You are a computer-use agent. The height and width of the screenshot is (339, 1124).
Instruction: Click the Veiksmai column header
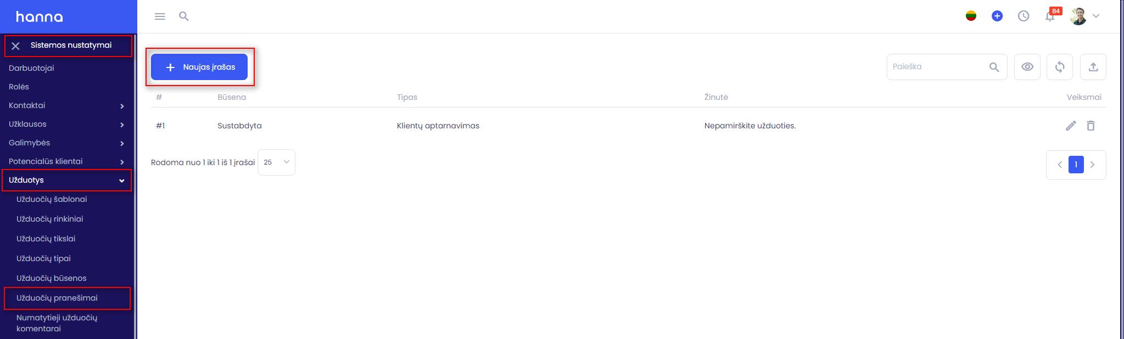1084,97
